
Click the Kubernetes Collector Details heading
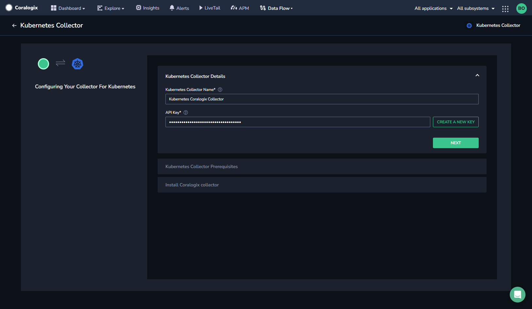pos(195,76)
